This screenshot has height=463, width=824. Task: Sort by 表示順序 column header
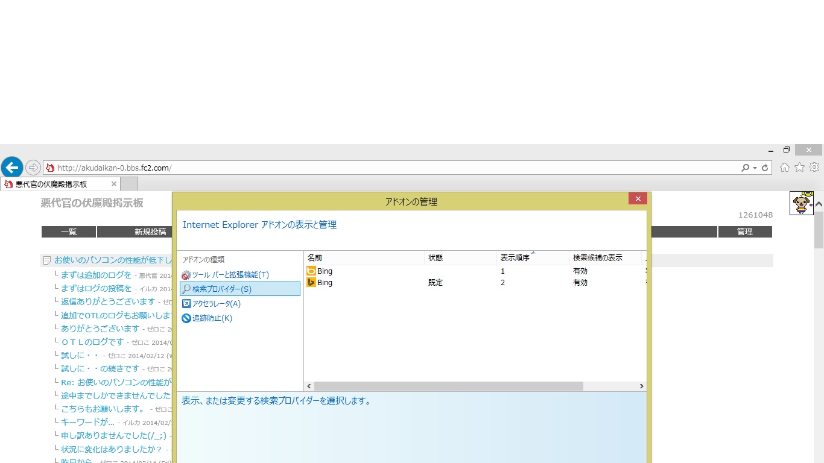(533, 257)
